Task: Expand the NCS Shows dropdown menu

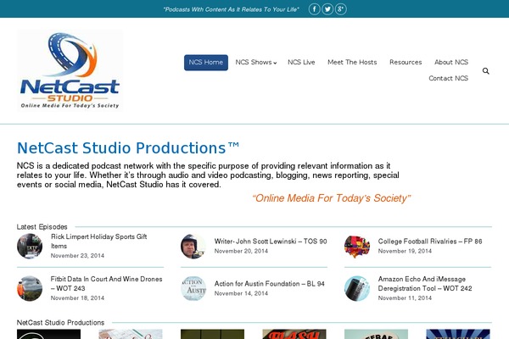Action: tap(256, 62)
